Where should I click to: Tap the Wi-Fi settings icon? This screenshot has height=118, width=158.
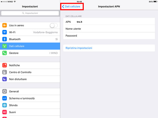click(4, 32)
